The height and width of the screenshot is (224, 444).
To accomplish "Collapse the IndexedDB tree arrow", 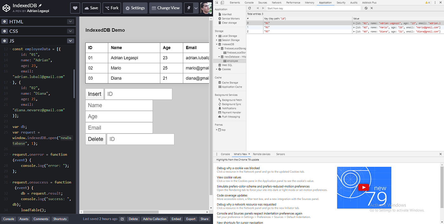I will point(217,44).
